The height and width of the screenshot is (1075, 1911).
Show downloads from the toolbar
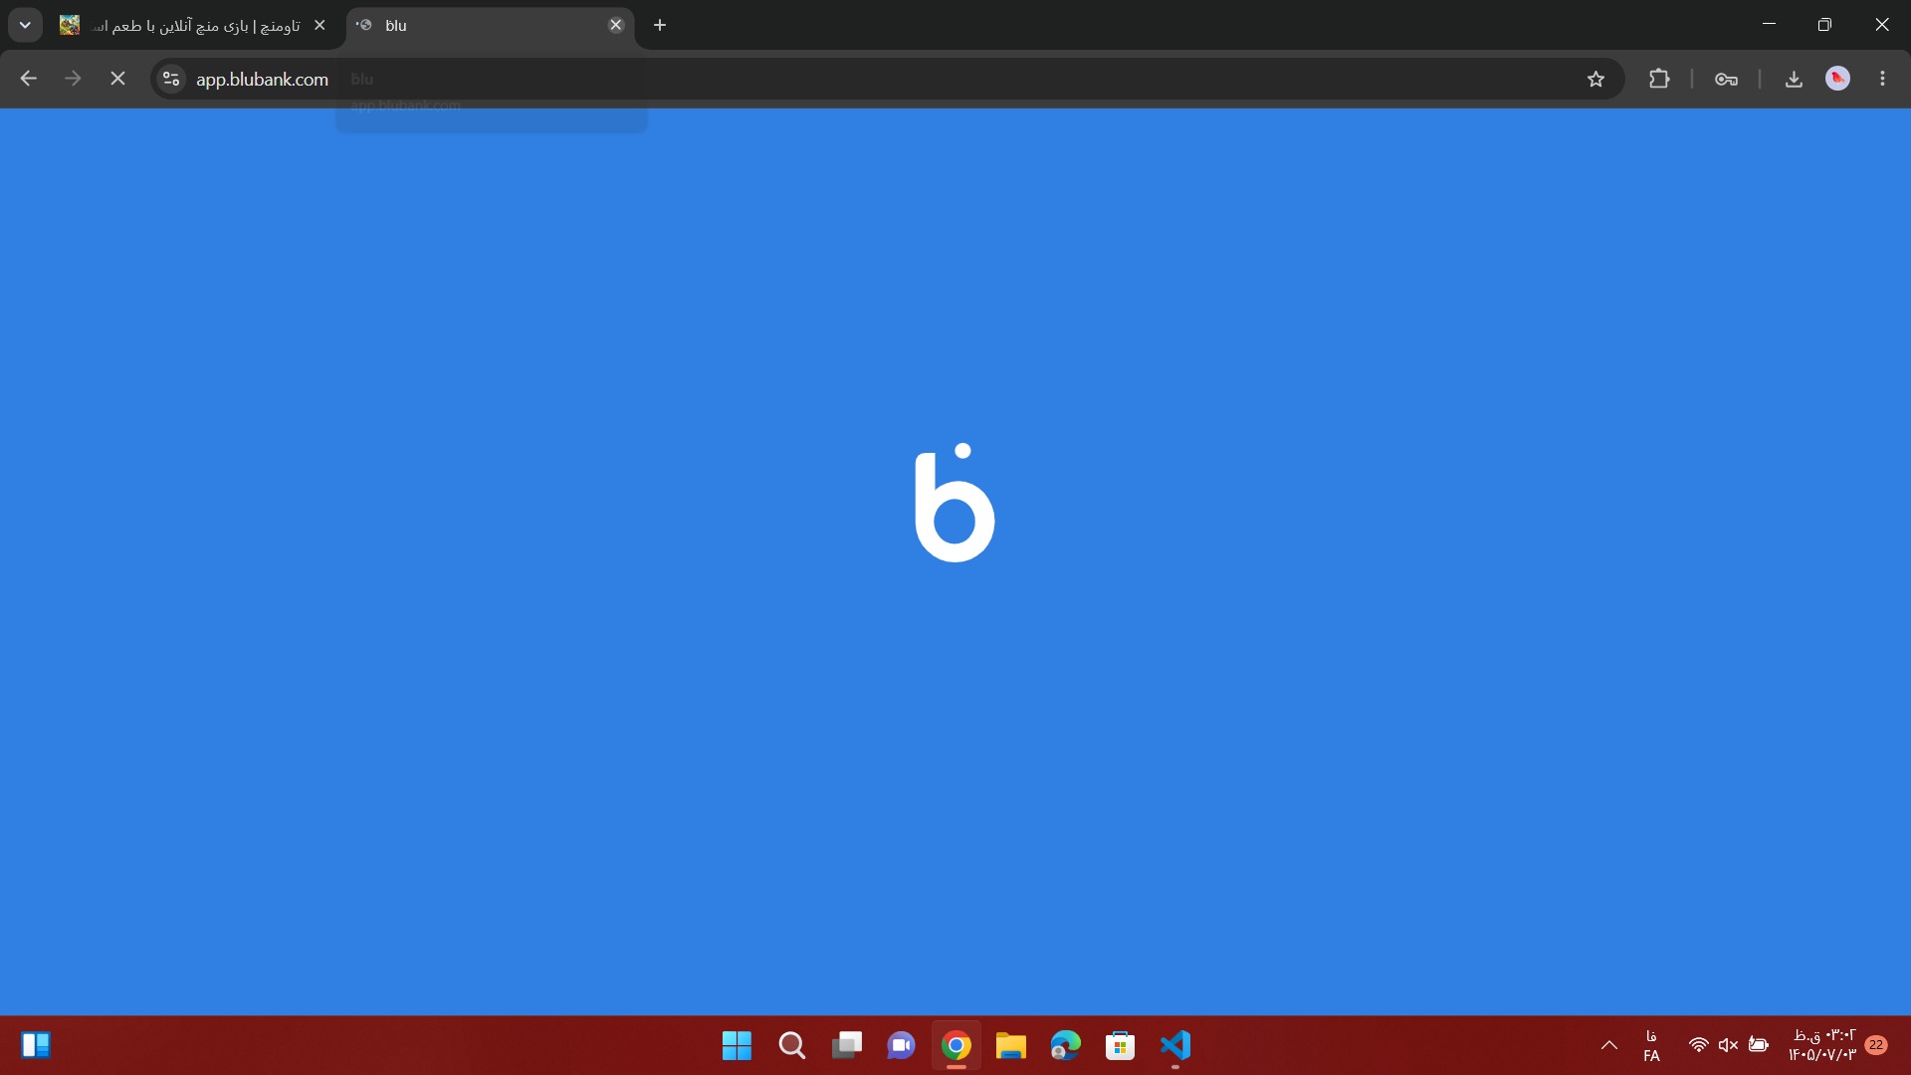click(x=1794, y=79)
